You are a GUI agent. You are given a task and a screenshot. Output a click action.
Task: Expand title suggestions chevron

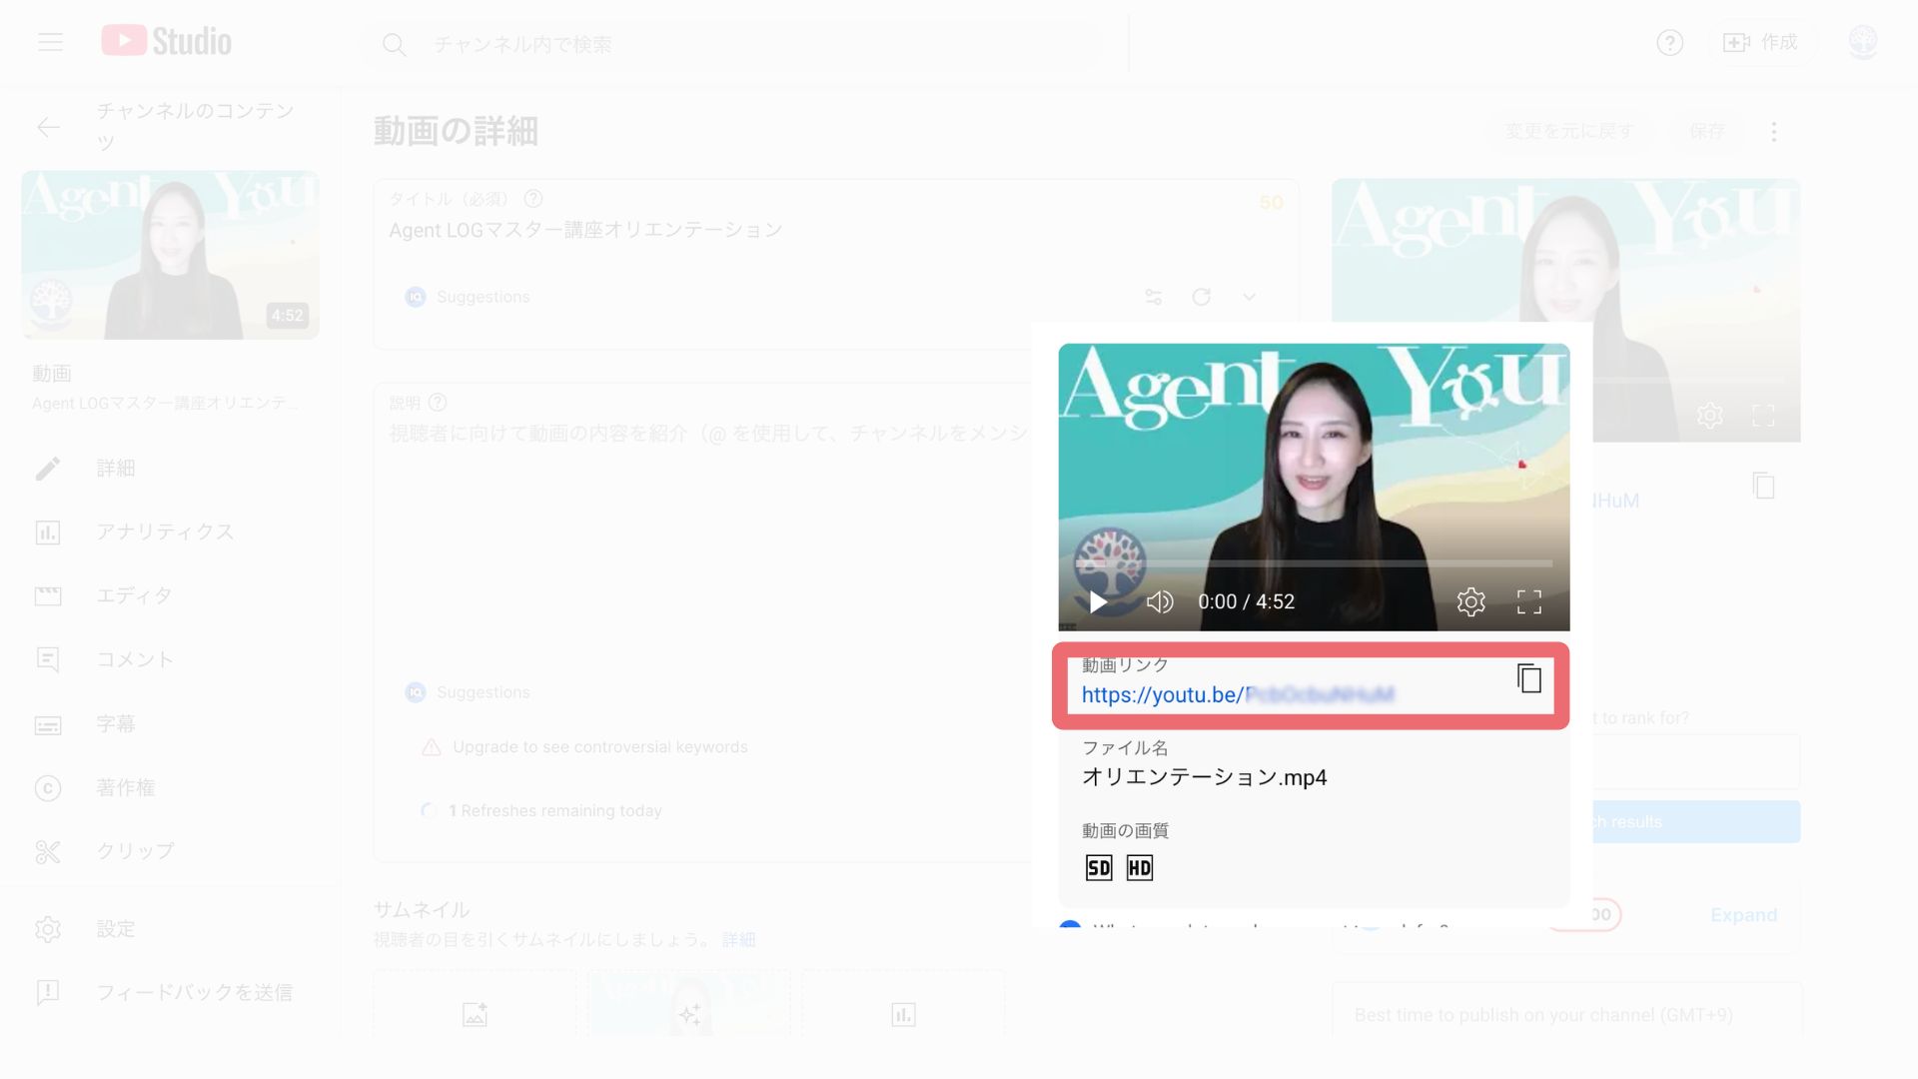(1249, 297)
